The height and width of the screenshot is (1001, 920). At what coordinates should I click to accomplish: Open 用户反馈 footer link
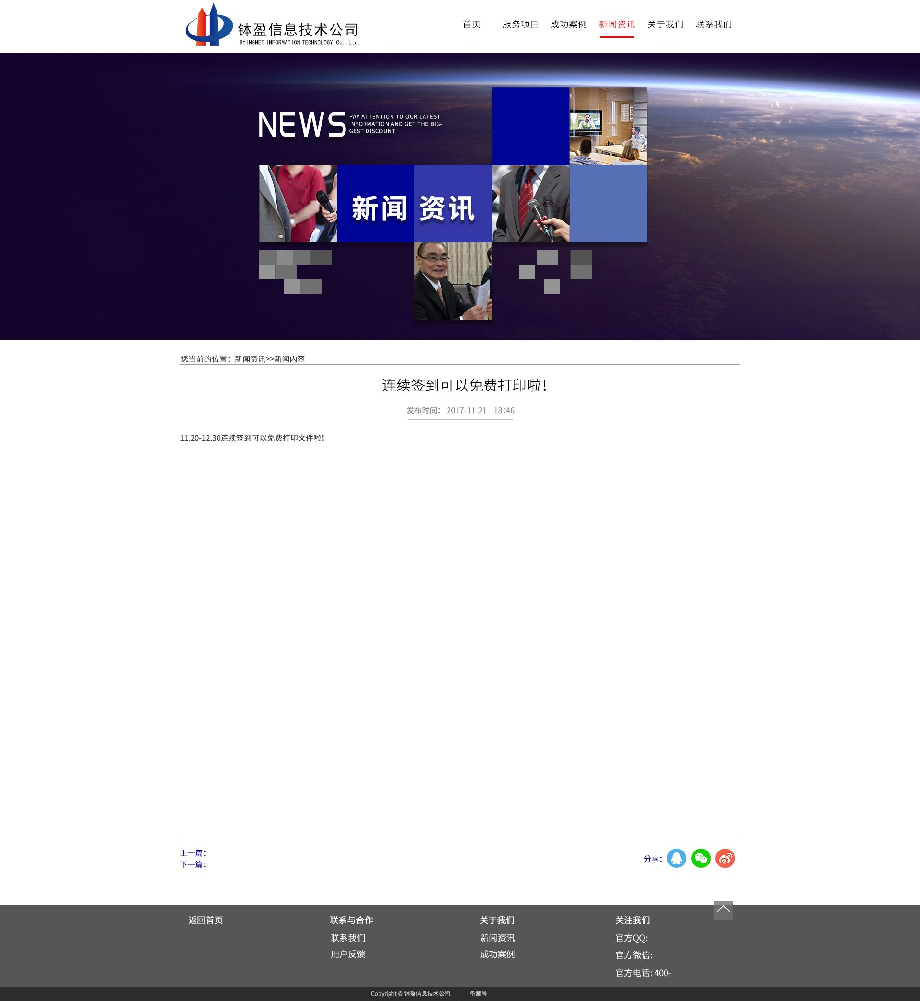point(347,954)
